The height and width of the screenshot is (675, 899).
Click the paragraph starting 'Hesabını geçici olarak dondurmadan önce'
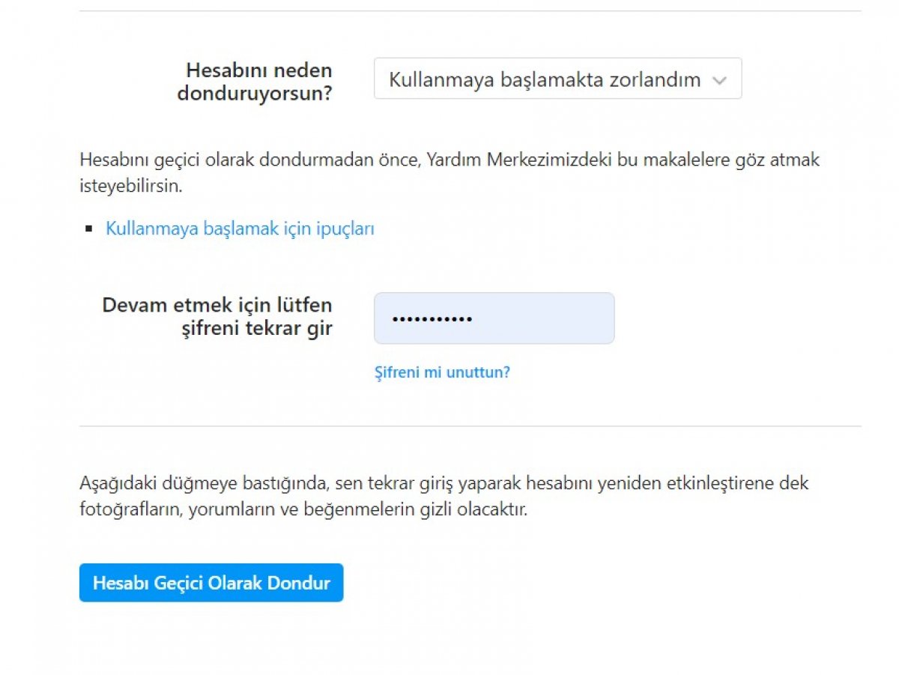click(449, 173)
